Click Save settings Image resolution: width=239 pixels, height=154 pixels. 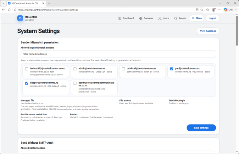(201, 128)
